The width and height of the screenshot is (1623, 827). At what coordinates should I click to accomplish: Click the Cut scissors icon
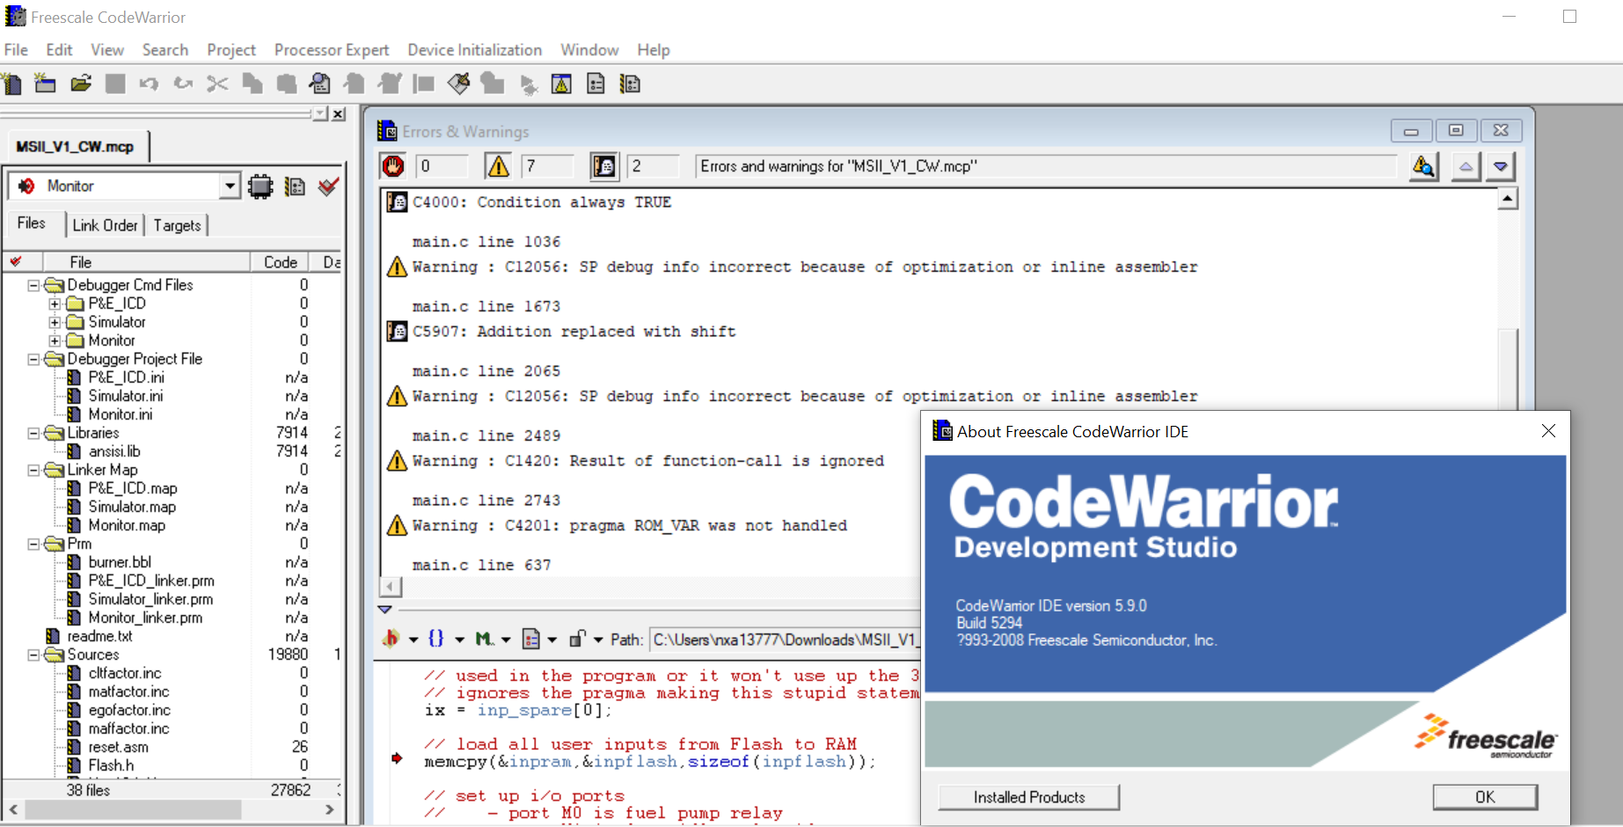click(217, 84)
